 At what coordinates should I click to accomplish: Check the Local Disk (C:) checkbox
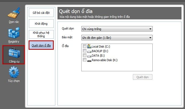84,46
